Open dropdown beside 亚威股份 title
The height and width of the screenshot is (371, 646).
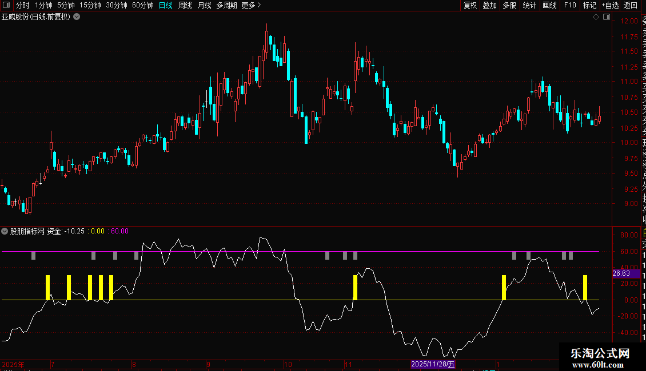[77, 17]
